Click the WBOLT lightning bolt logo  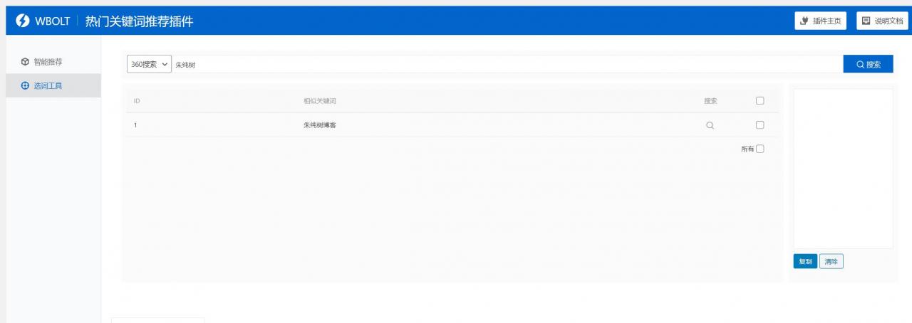pos(22,21)
